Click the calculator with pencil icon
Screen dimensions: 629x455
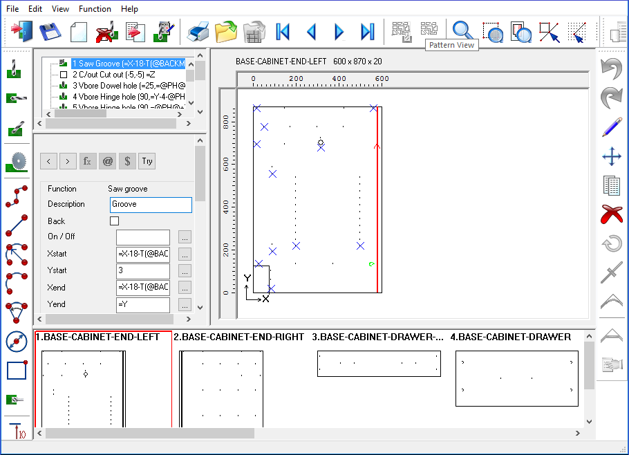click(165, 32)
